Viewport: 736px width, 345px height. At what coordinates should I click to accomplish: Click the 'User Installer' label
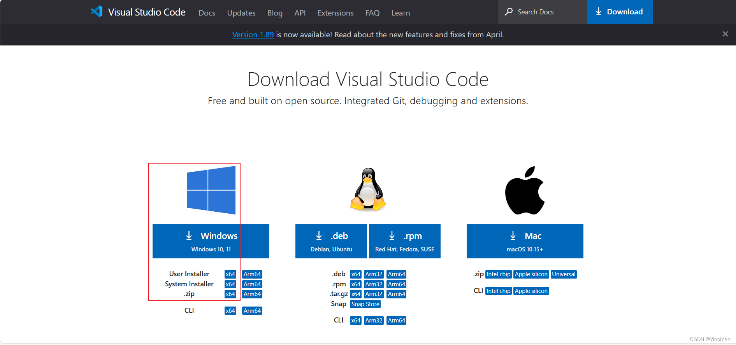click(x=189, y=274)
